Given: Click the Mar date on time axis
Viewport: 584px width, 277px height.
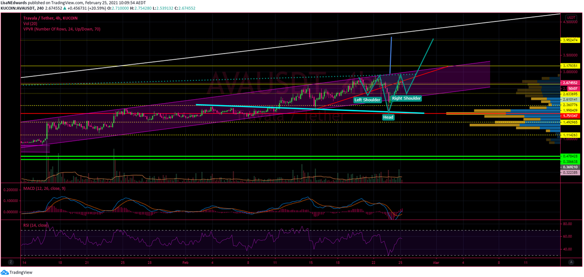Looking at the screenshot, I should [436, 262].
